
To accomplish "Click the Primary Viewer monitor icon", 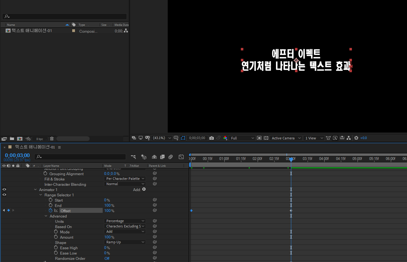I will coord(141,138).
